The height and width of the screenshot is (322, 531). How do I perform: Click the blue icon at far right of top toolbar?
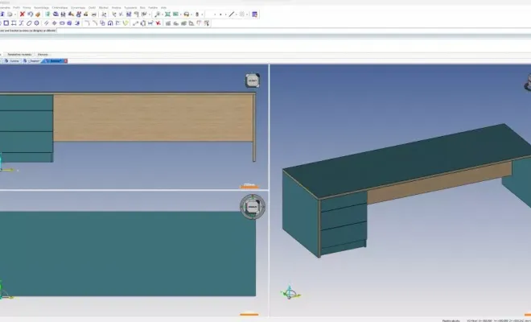255,14
